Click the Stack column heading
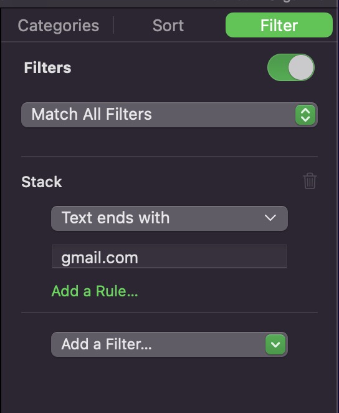 (42, 182)
